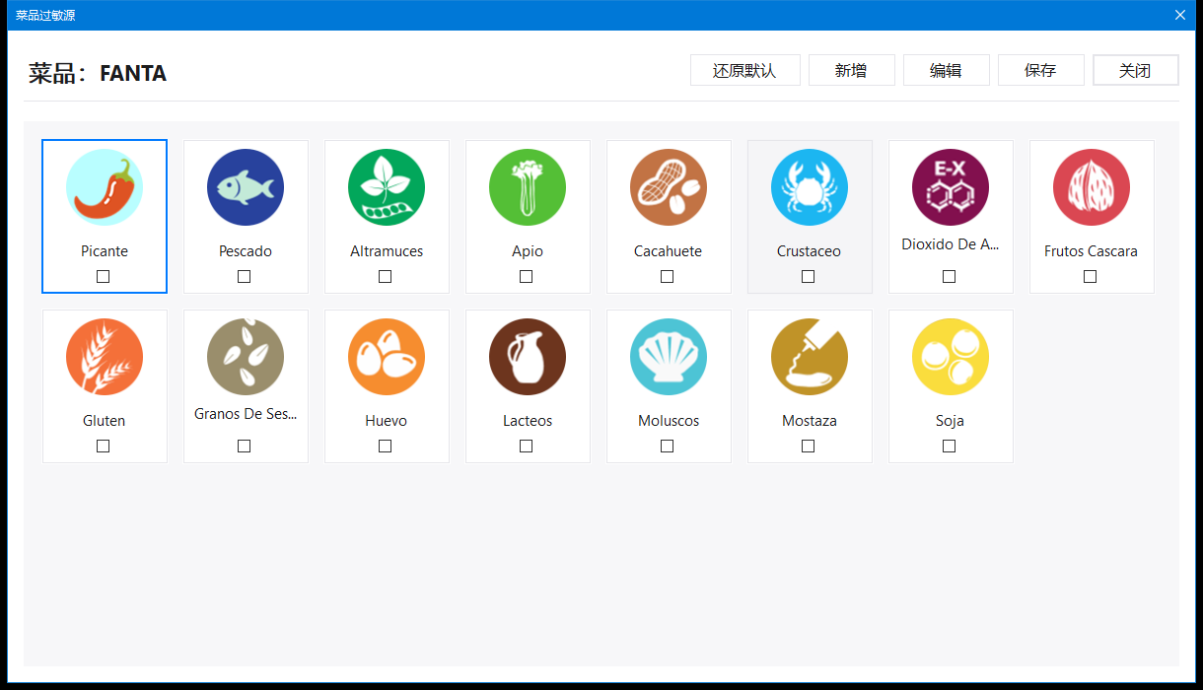Click the Pescado fish icon
The width and height of the screenshot is (1203, 690).
pos(246,187)
